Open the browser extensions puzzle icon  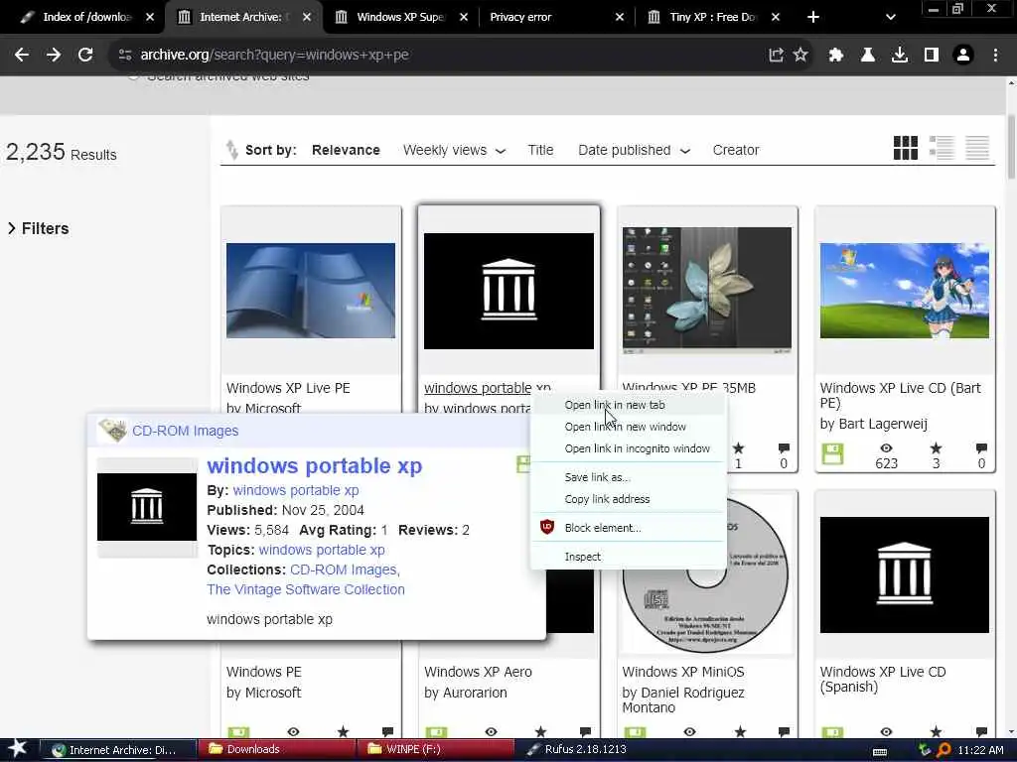(x=836, y=56)
